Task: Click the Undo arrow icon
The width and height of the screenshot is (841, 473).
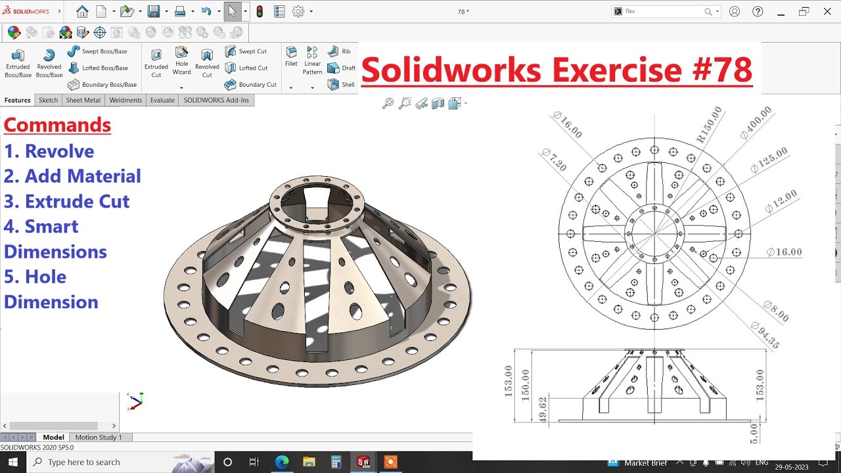Action: coord(206,11)
